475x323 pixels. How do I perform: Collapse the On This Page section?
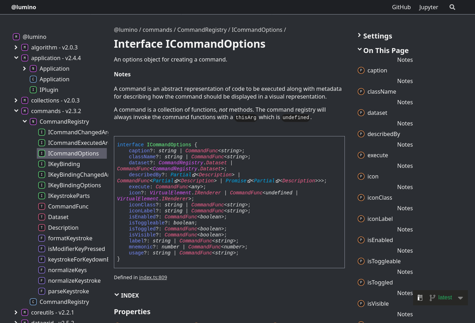coord(383,51)
